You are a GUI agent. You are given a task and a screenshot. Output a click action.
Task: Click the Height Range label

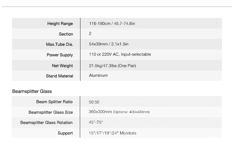click(60, 23)
